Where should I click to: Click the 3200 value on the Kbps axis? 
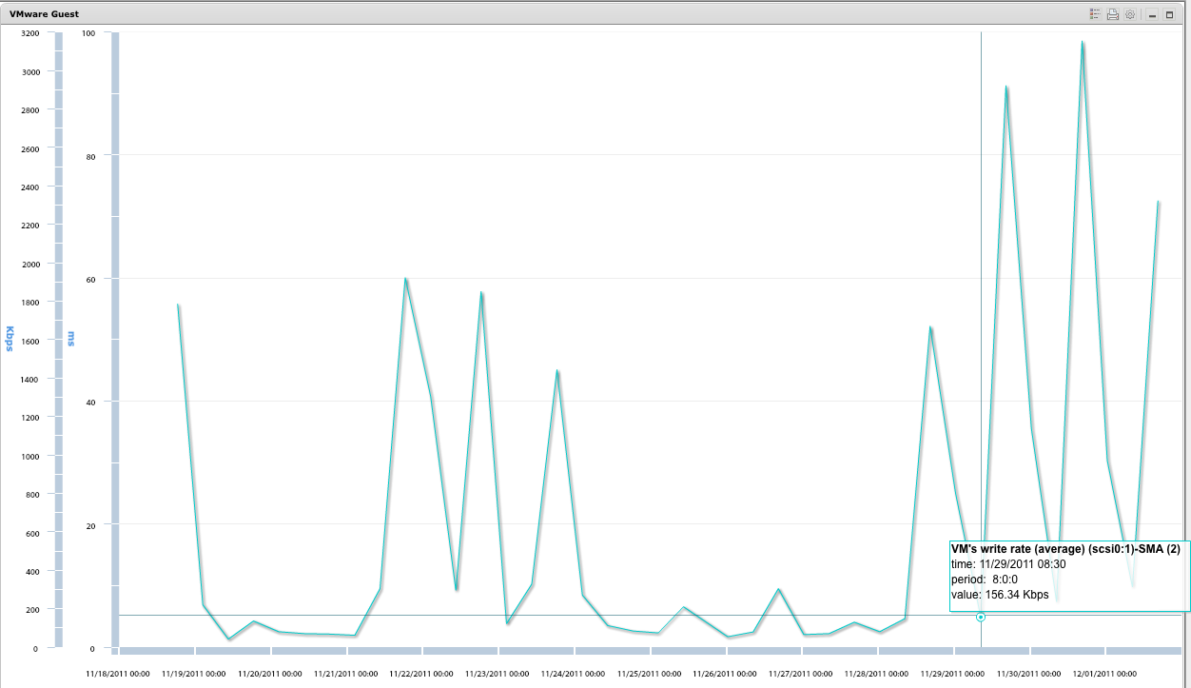tap(30, 33)
